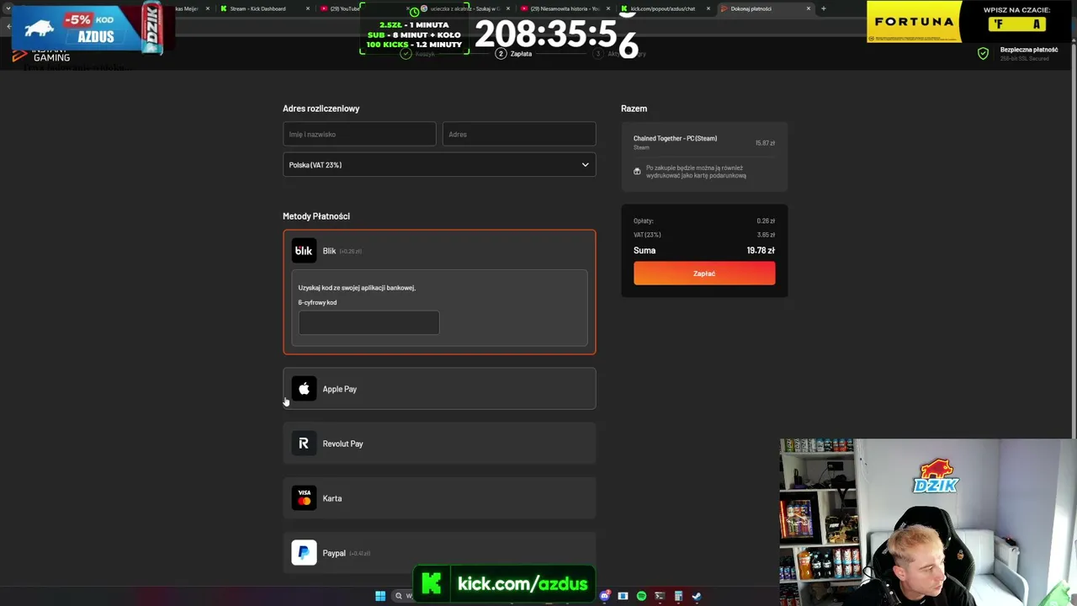
Task: Switch to the kick.com popout chat tab
Action: coord(665,8)
